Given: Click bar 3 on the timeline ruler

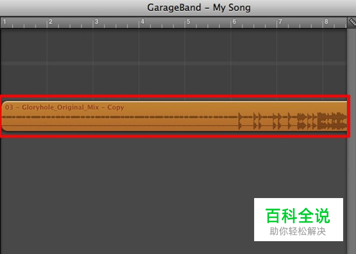Looking at the screenshot, I should click(96, 22).
